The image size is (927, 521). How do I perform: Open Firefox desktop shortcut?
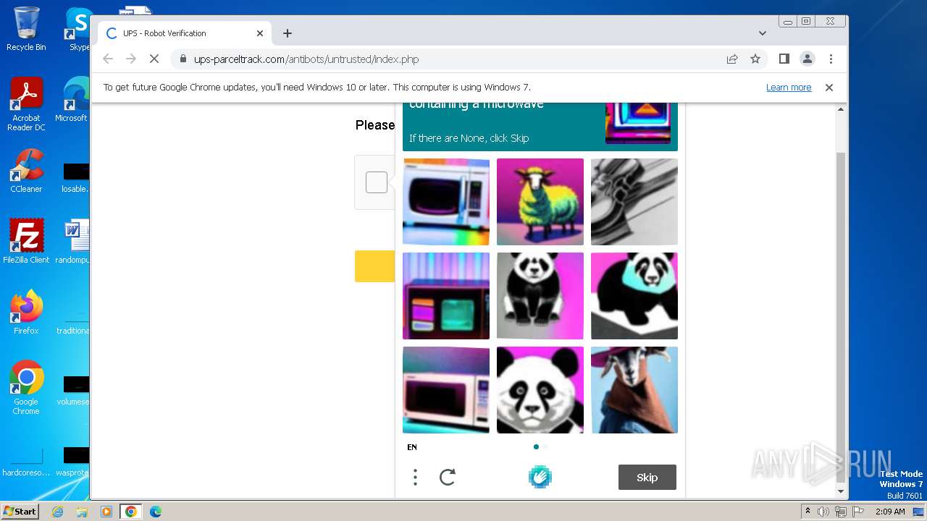click(x=26, y=312)
